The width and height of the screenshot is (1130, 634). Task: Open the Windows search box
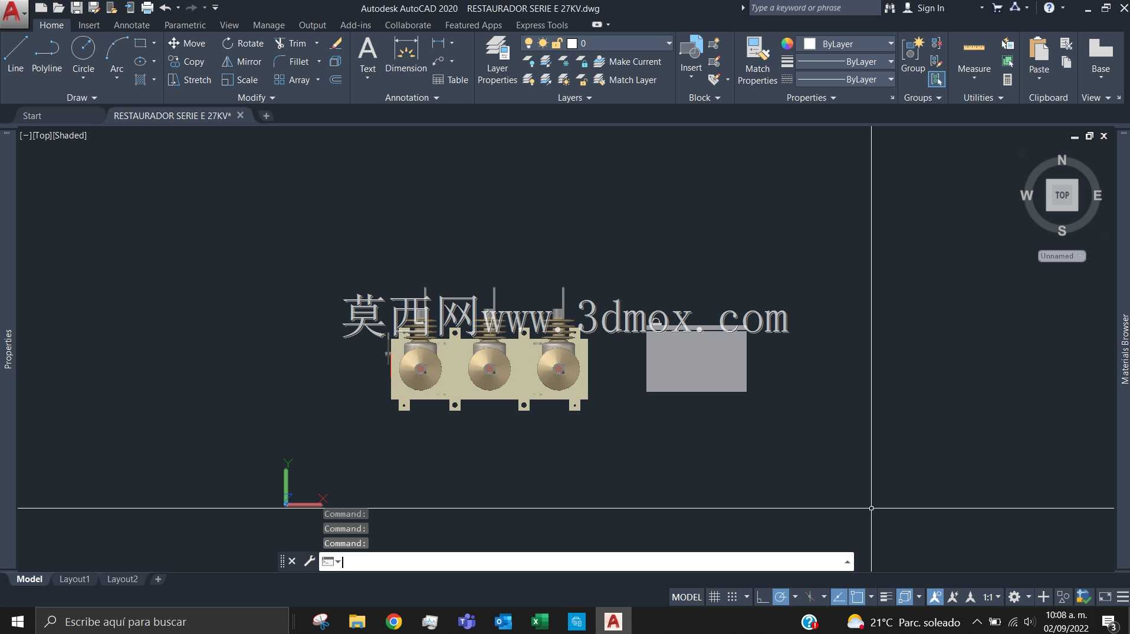click(x=163, y=621)
